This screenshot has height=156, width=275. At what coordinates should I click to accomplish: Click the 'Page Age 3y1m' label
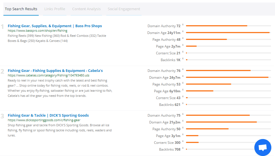pyautogui.click(x=168, y=136)
